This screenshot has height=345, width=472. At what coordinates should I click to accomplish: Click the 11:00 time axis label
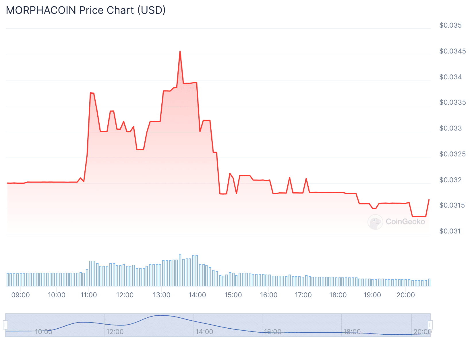coord(89,295)
